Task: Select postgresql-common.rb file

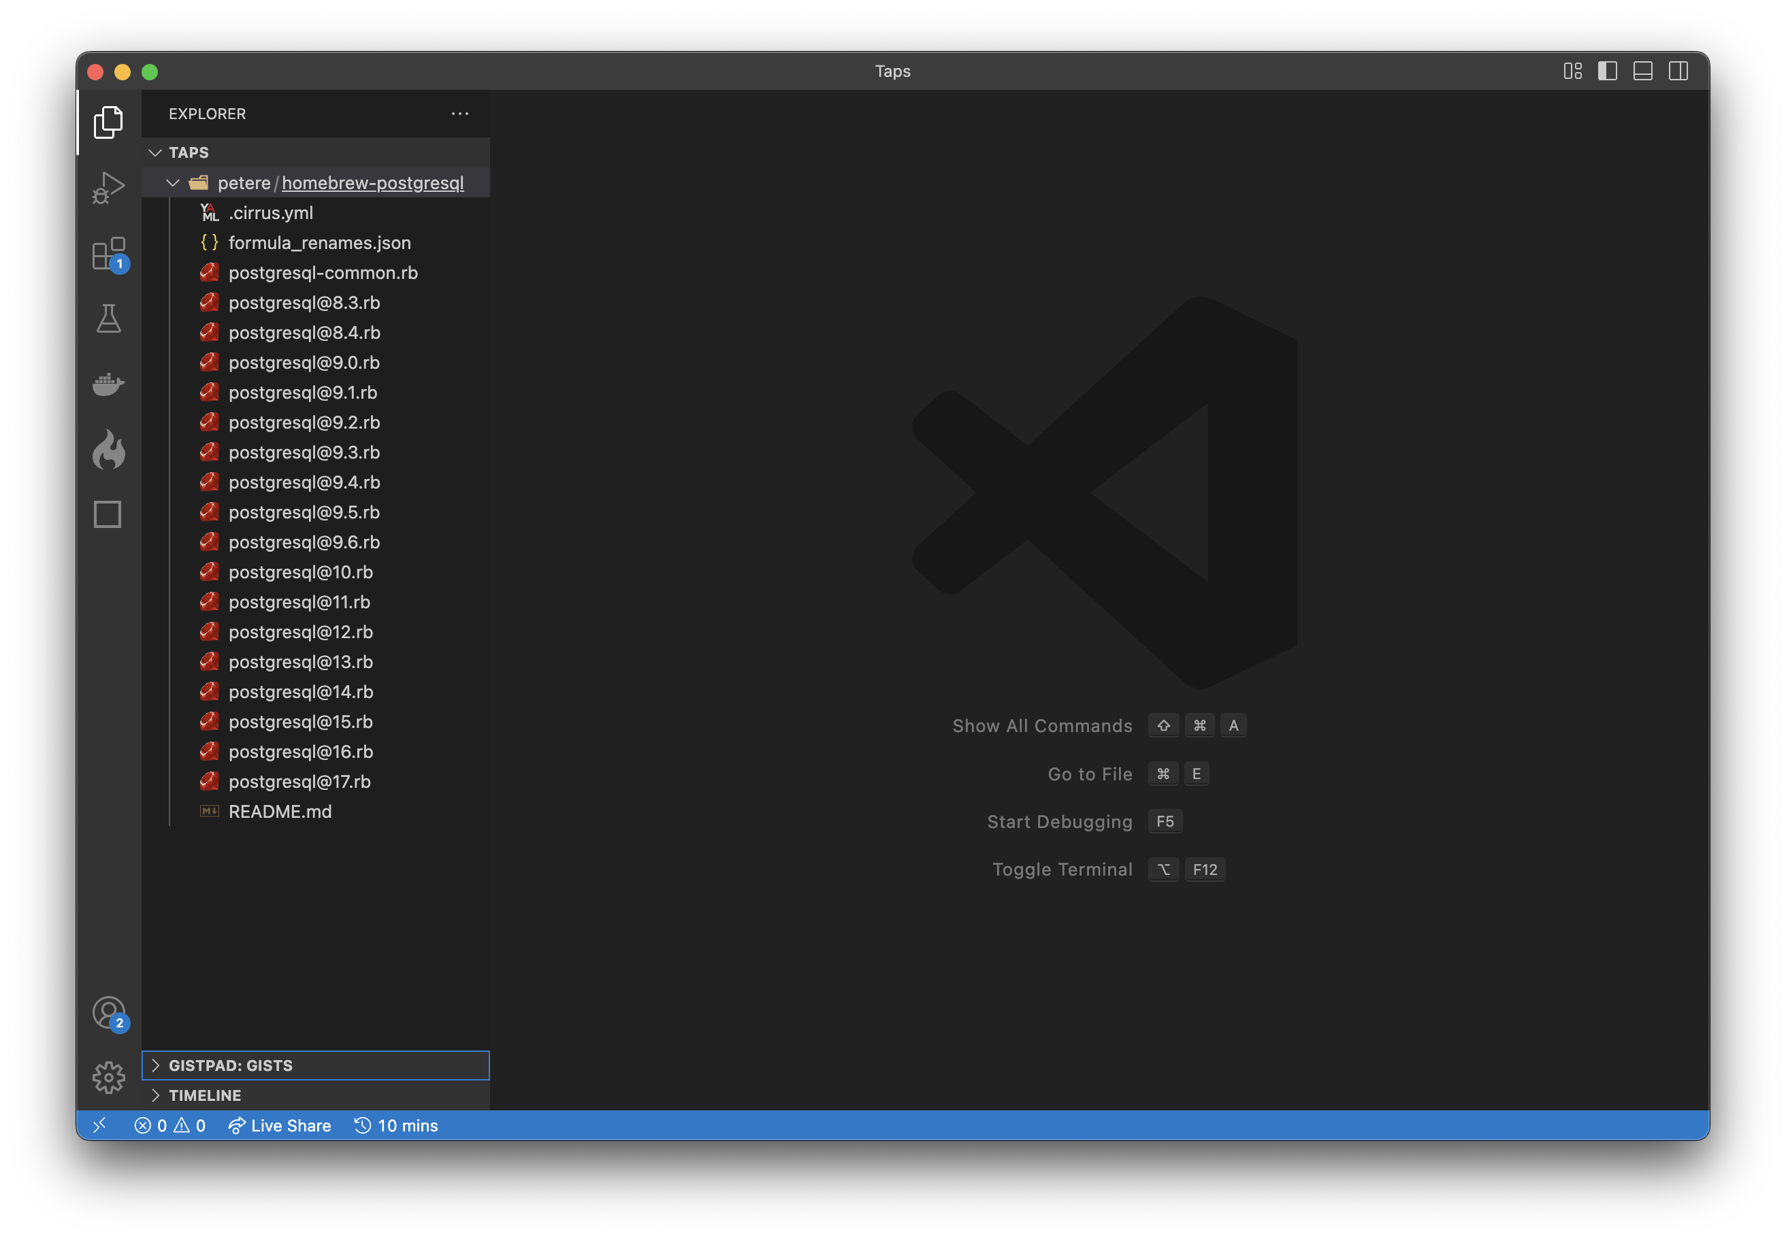Action: 323,271
